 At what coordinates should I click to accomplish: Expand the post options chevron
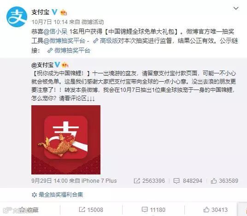(x=236, y=8)
